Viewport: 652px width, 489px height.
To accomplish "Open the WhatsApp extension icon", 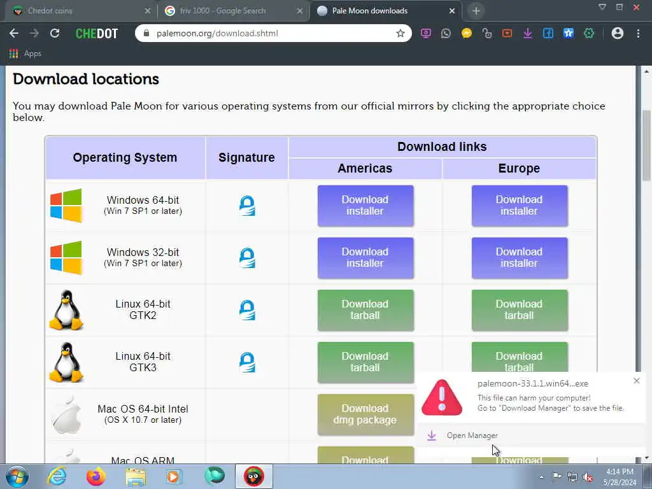I will coord(446,33).
